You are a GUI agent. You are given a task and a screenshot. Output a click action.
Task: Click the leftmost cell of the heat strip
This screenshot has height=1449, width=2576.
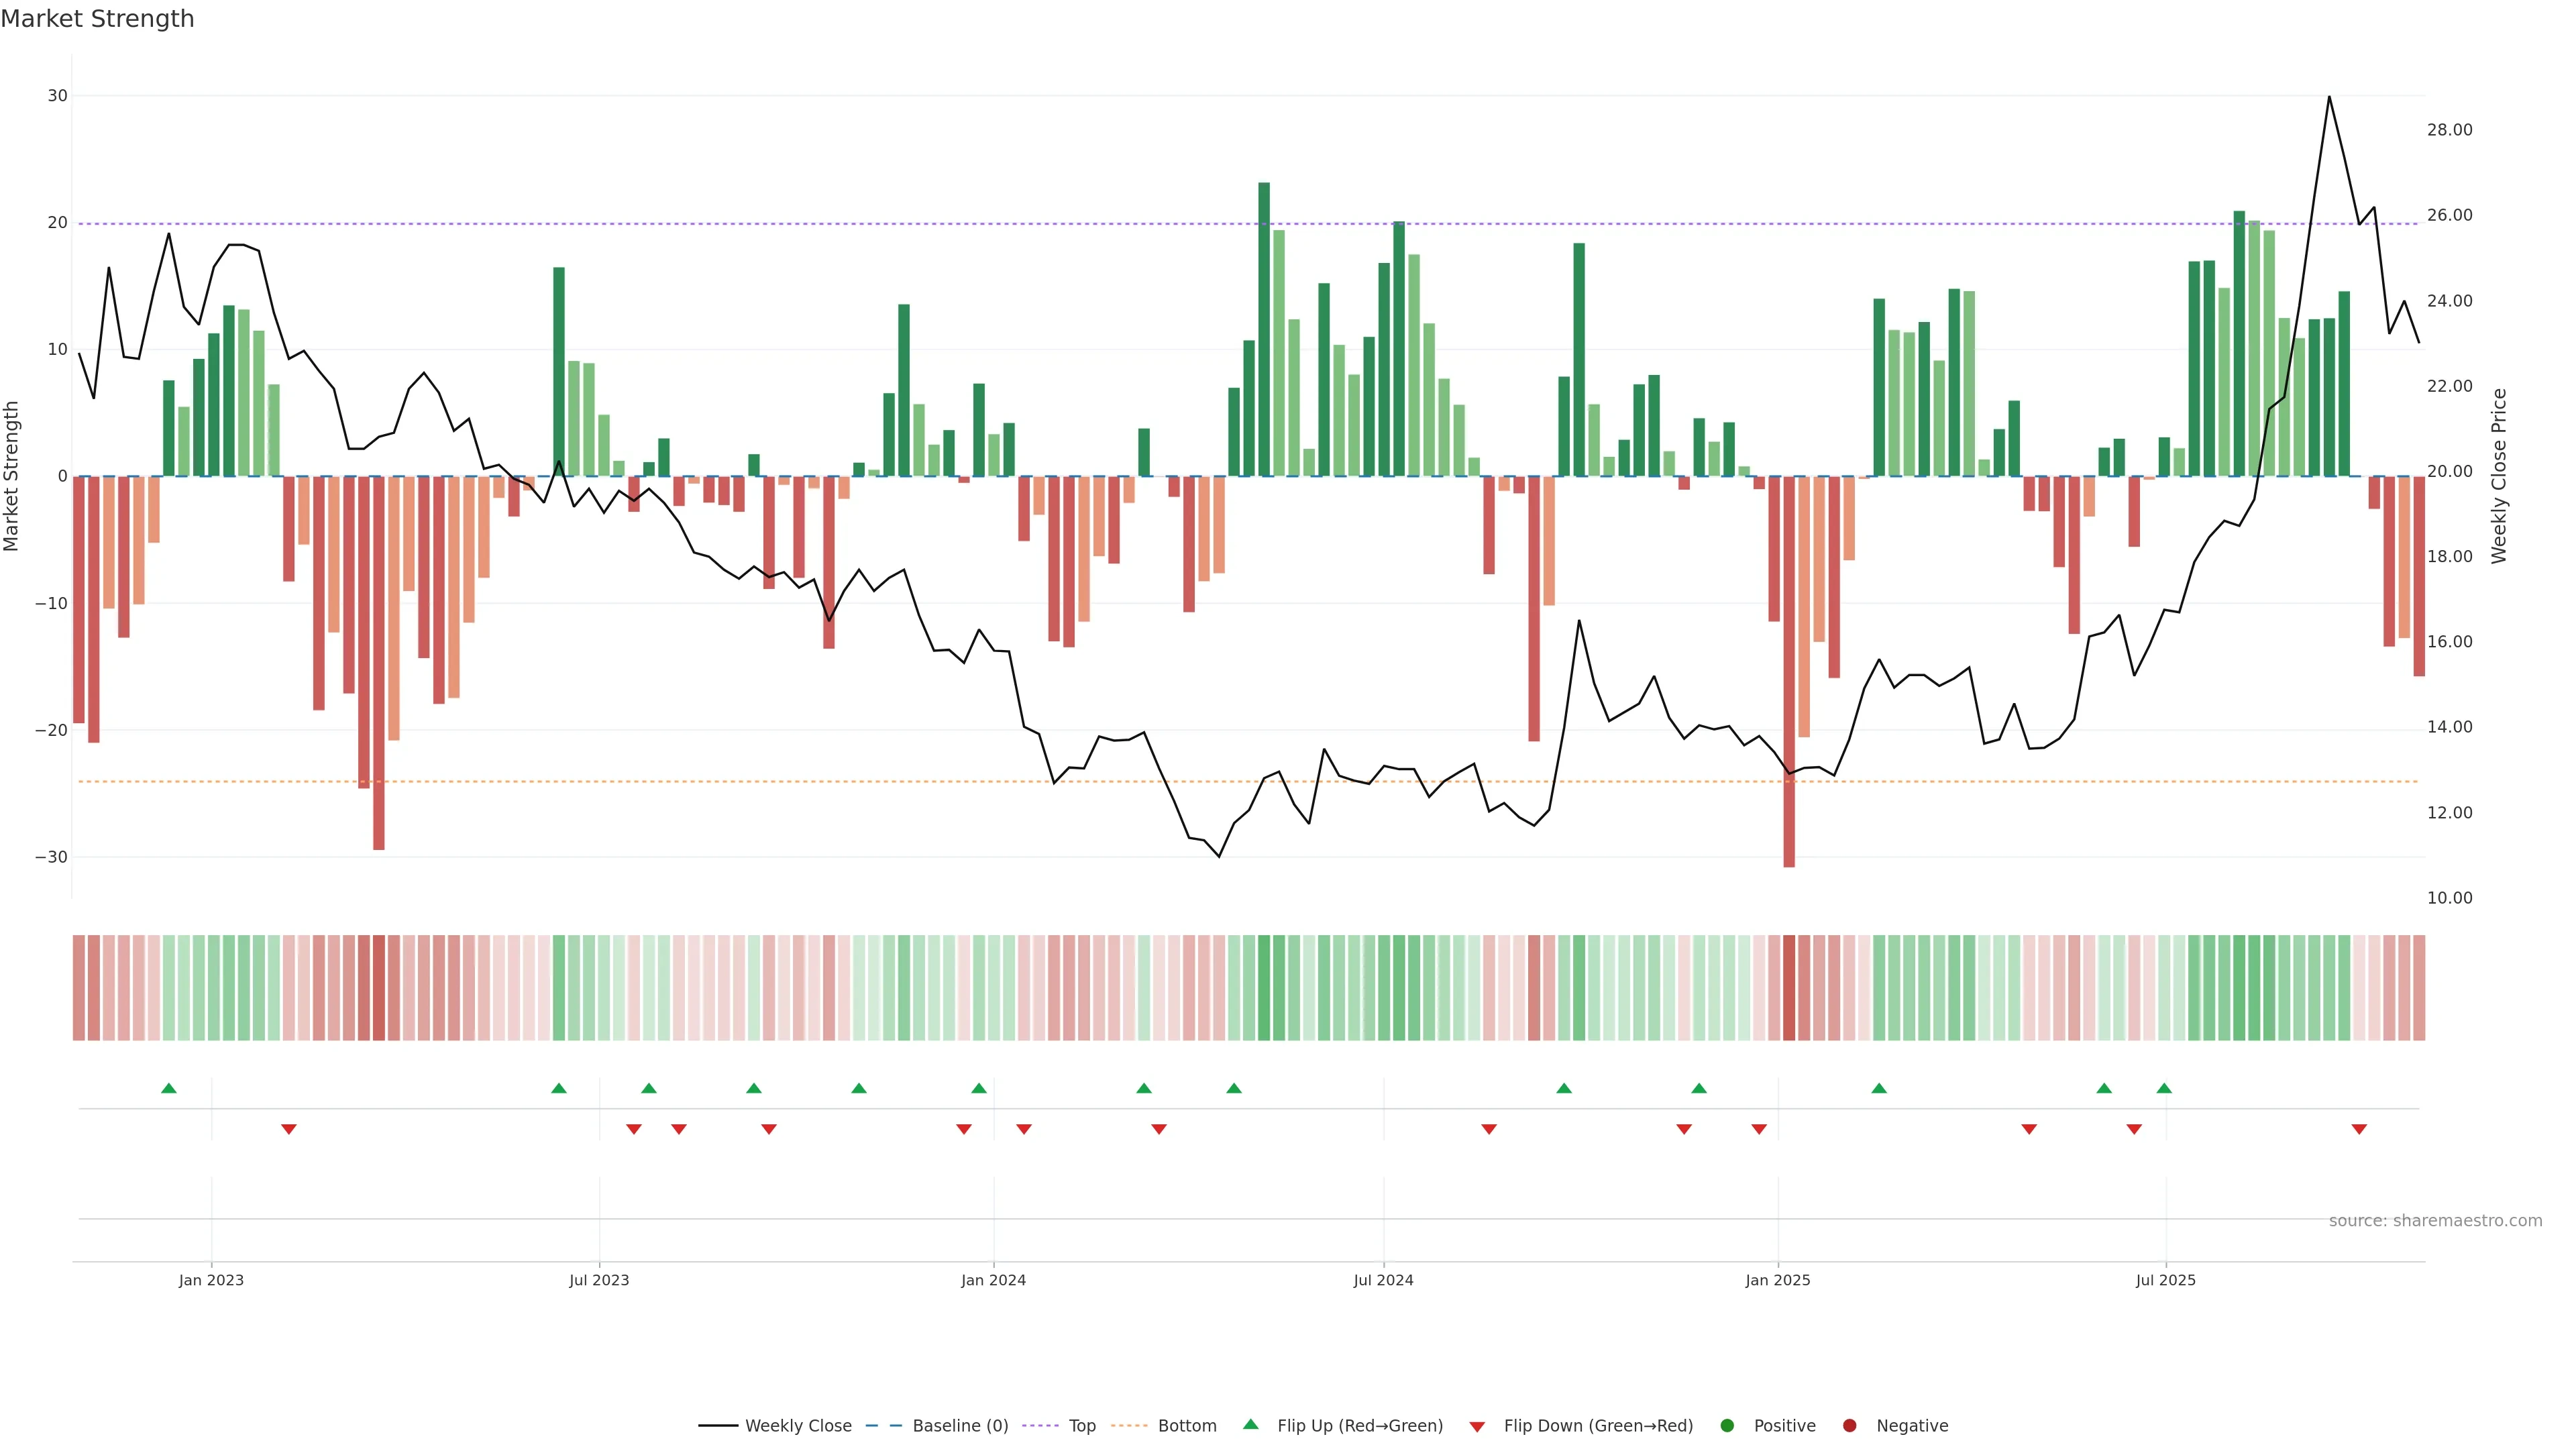coord(79,988)
